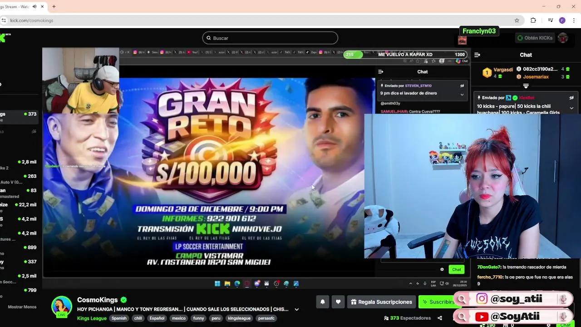Open sidebar channel with 22,2 mil viewers
Image resolution: width=581 pixels, height=327 pixels.
click(19, 205)
